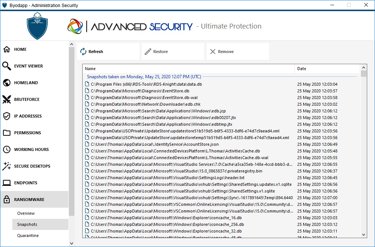
Task: Click sidebar scroll up arrow
Action: coord(71,44)
